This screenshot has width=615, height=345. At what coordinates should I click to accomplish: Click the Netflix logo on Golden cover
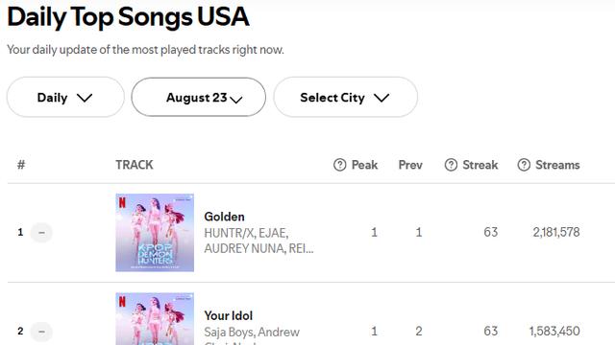122,202
